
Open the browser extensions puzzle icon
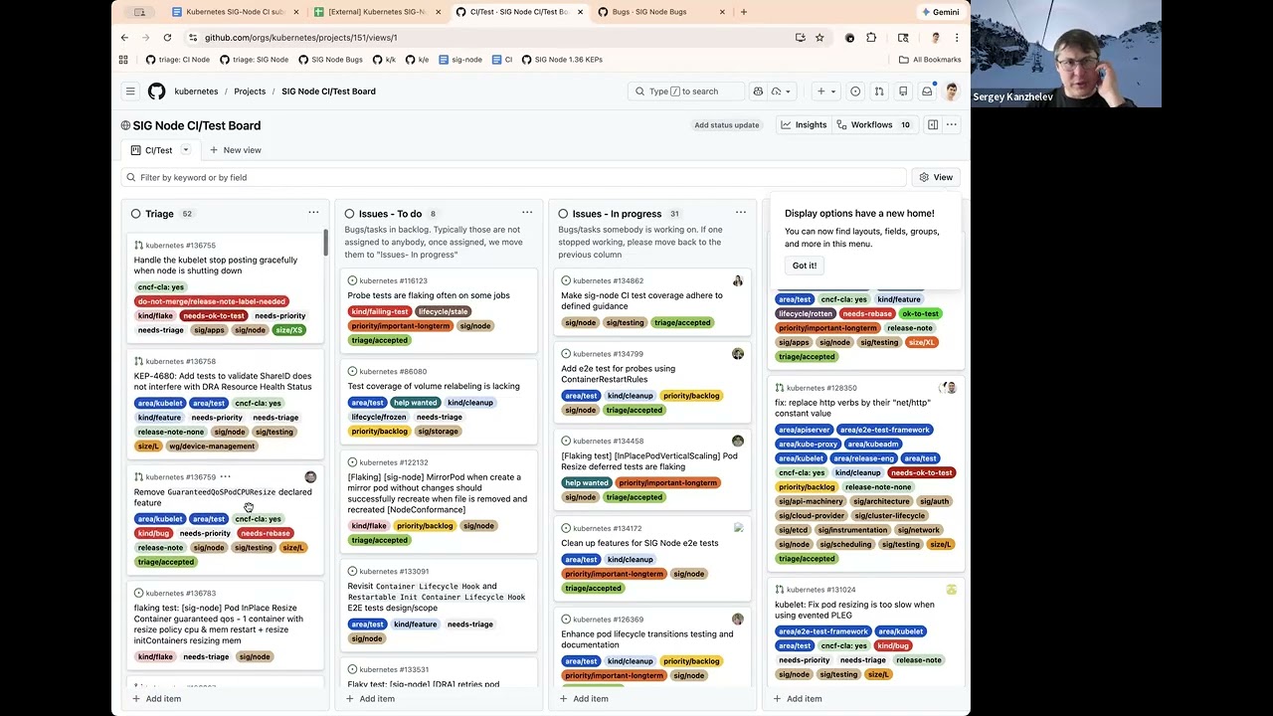point(871,38)
